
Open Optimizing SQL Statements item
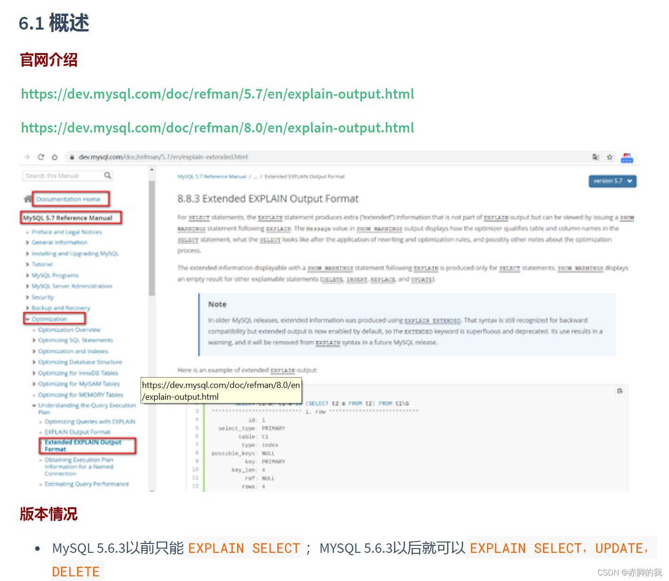click(x=76, y=340)
